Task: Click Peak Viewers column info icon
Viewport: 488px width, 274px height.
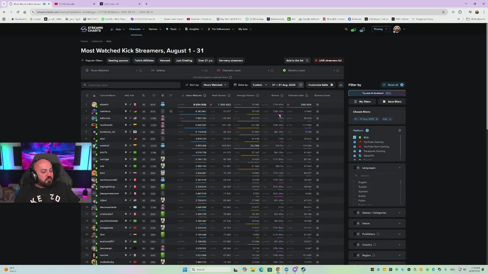Action: [229, 96]
